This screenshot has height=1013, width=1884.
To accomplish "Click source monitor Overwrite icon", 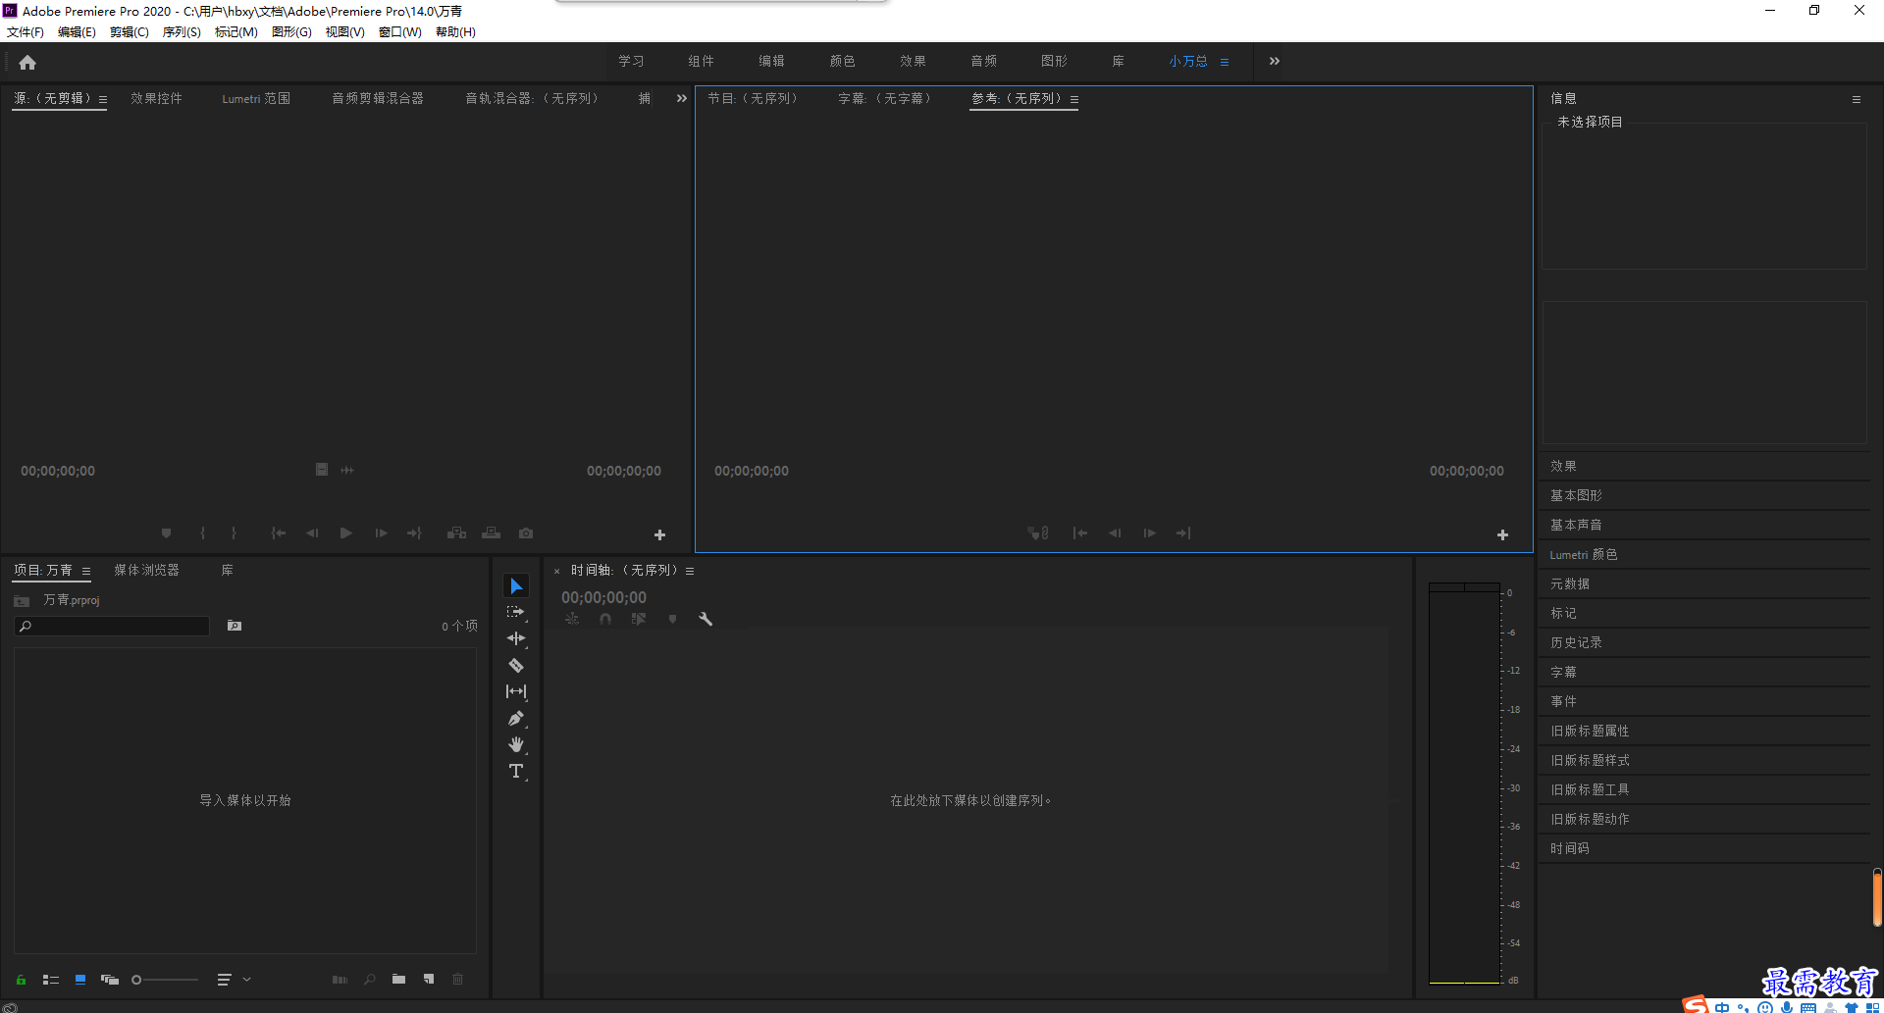I will point(491,533).
